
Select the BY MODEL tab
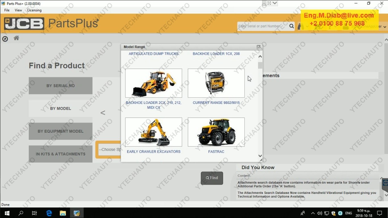pyautogui.click(x=61, y=108)
